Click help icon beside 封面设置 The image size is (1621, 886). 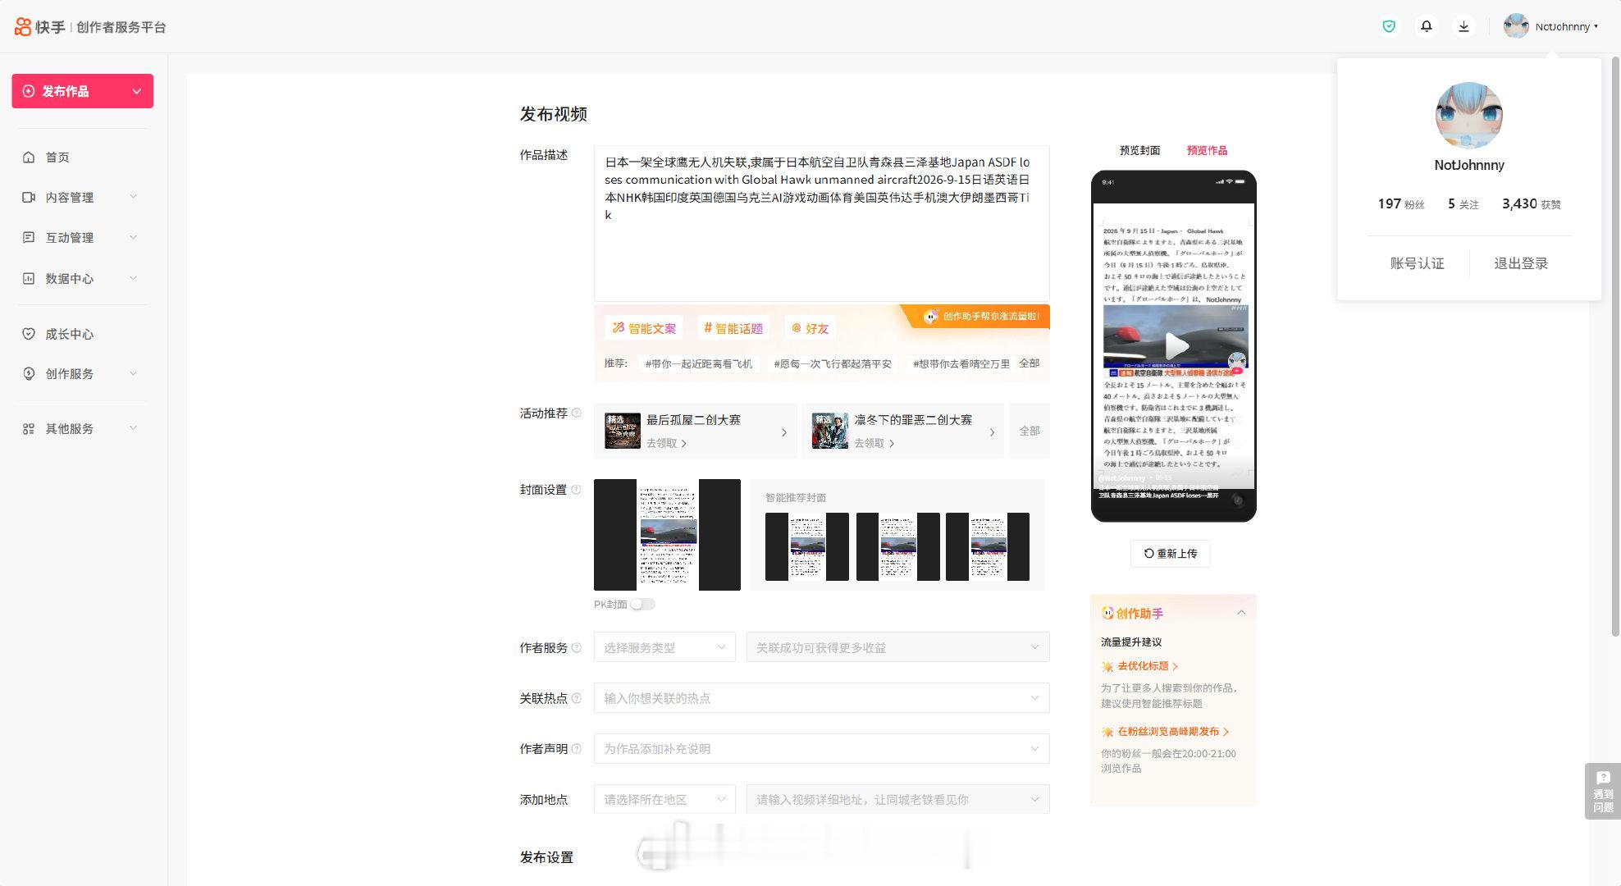576,489
